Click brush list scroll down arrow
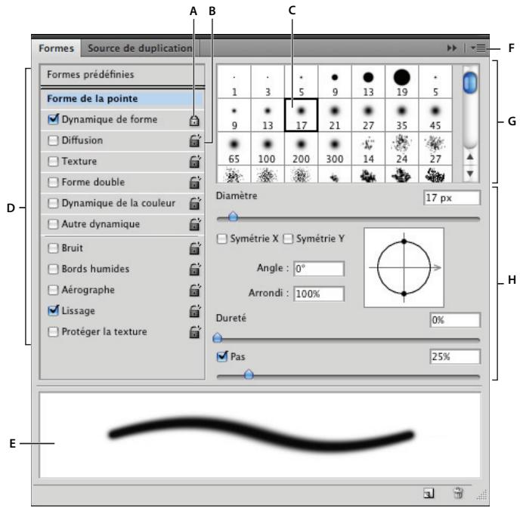Image resolution: width=523 pixels, height=508 pixels. pos(470,174)
